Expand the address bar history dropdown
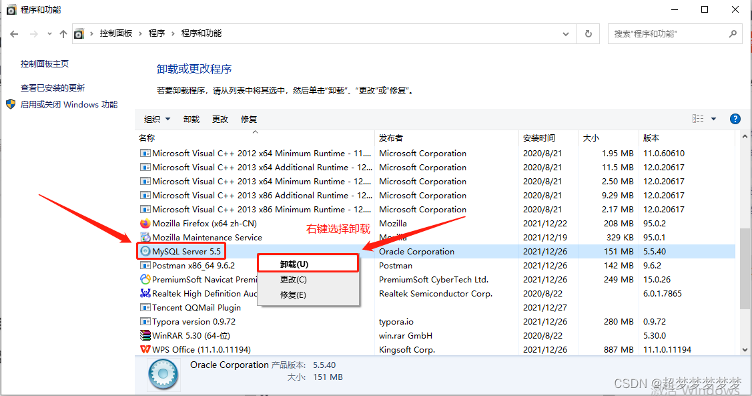The height and width of the screenshot is (396, 752). pos(565,34)
